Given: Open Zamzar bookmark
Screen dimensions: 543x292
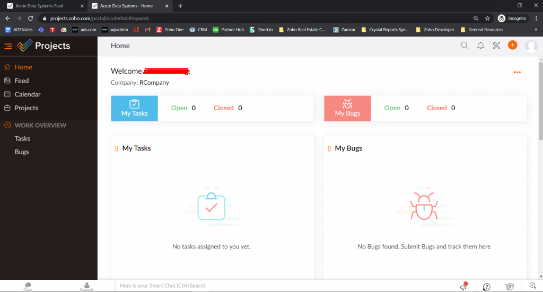Looking at the screenshot, I should 344,30.
